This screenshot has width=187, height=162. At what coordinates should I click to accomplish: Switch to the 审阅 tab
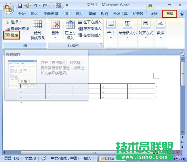(x=92, y=14)
